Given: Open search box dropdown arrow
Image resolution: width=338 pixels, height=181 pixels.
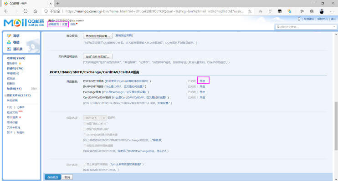Looking at the screenshot, I should [334, 27].
